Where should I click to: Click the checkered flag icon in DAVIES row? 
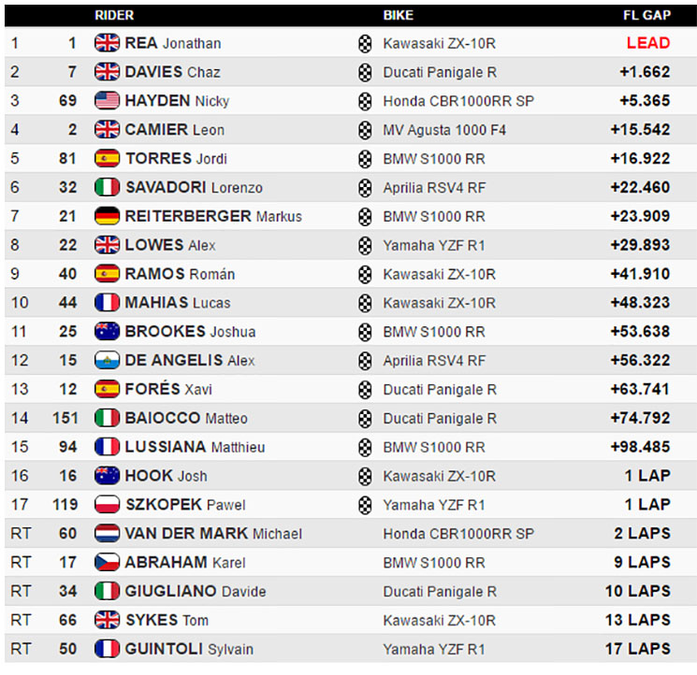coord(365,72)
